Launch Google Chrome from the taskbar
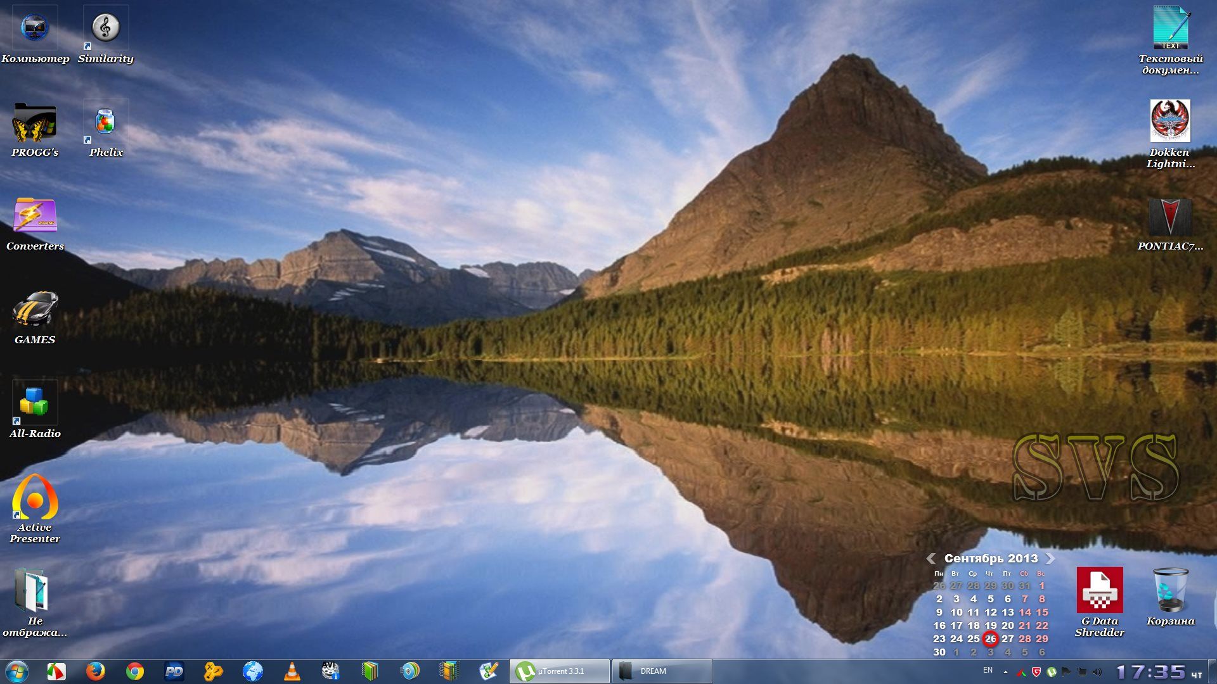The height and width of the screenshot is (684, 1217). (134, 671)
